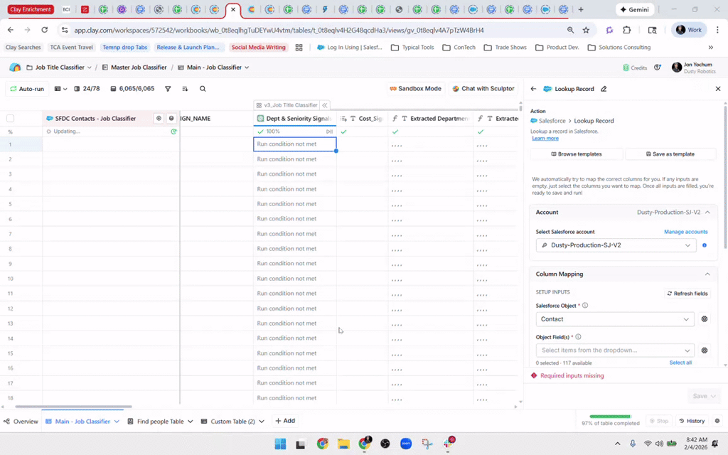
Task: Click the gear icon next to Salesforce Object
Action: tap(705, 319)
